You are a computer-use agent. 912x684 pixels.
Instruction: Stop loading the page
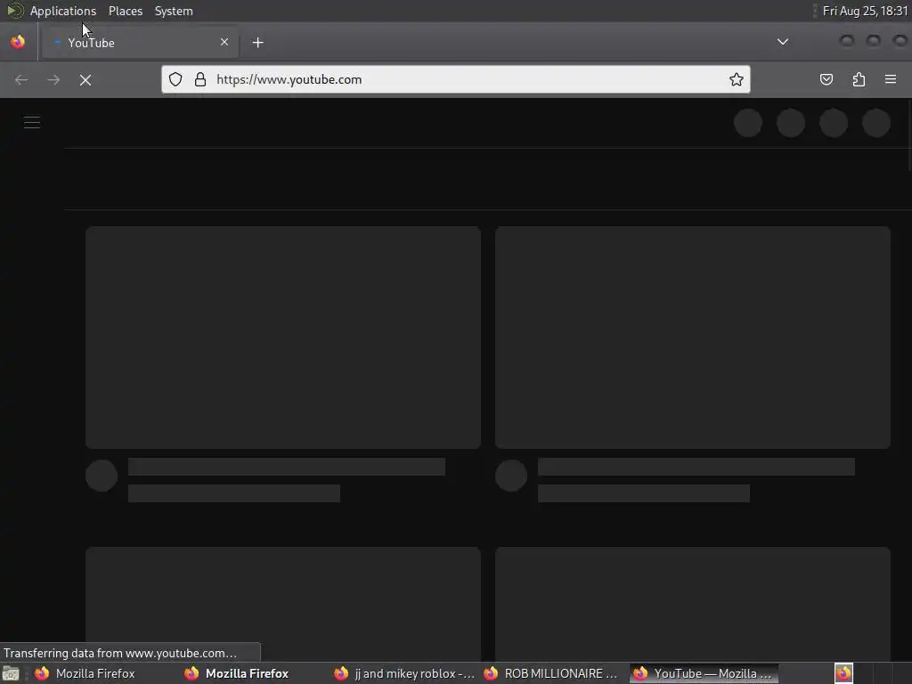tap(85, 79)
